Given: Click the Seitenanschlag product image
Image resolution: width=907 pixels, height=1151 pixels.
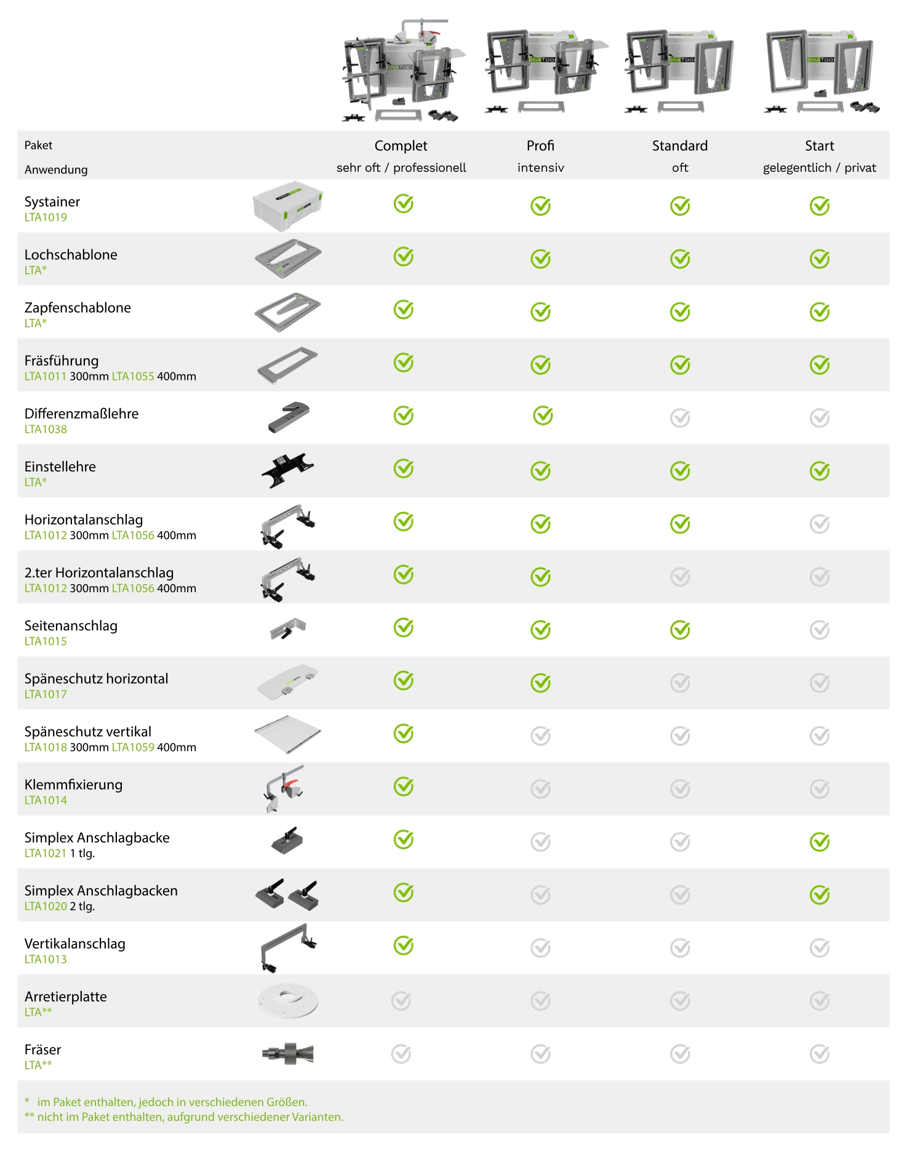Looking at the screenshot, I should tap(287, 629).
